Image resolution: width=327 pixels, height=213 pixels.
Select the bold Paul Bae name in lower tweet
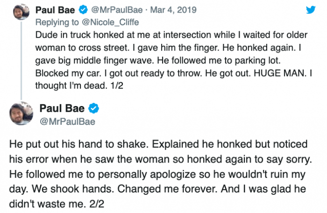[63, 109]
